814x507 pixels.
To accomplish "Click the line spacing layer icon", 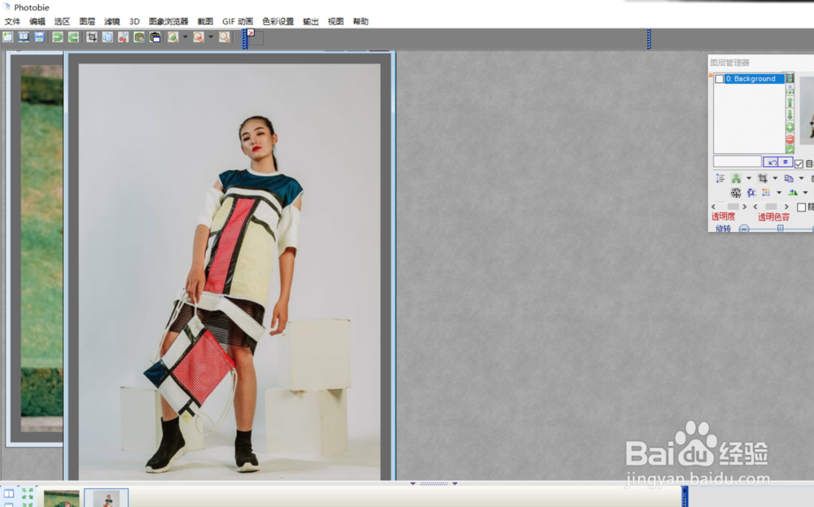I will click(x=720, y=178).
